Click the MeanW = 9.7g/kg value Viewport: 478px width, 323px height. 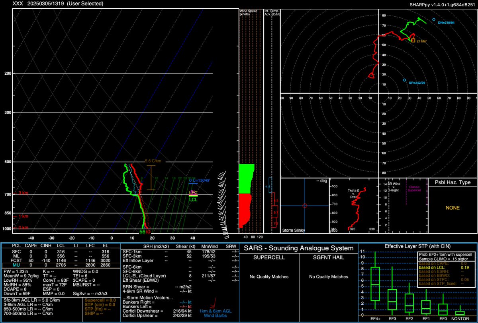click(20, 276)
